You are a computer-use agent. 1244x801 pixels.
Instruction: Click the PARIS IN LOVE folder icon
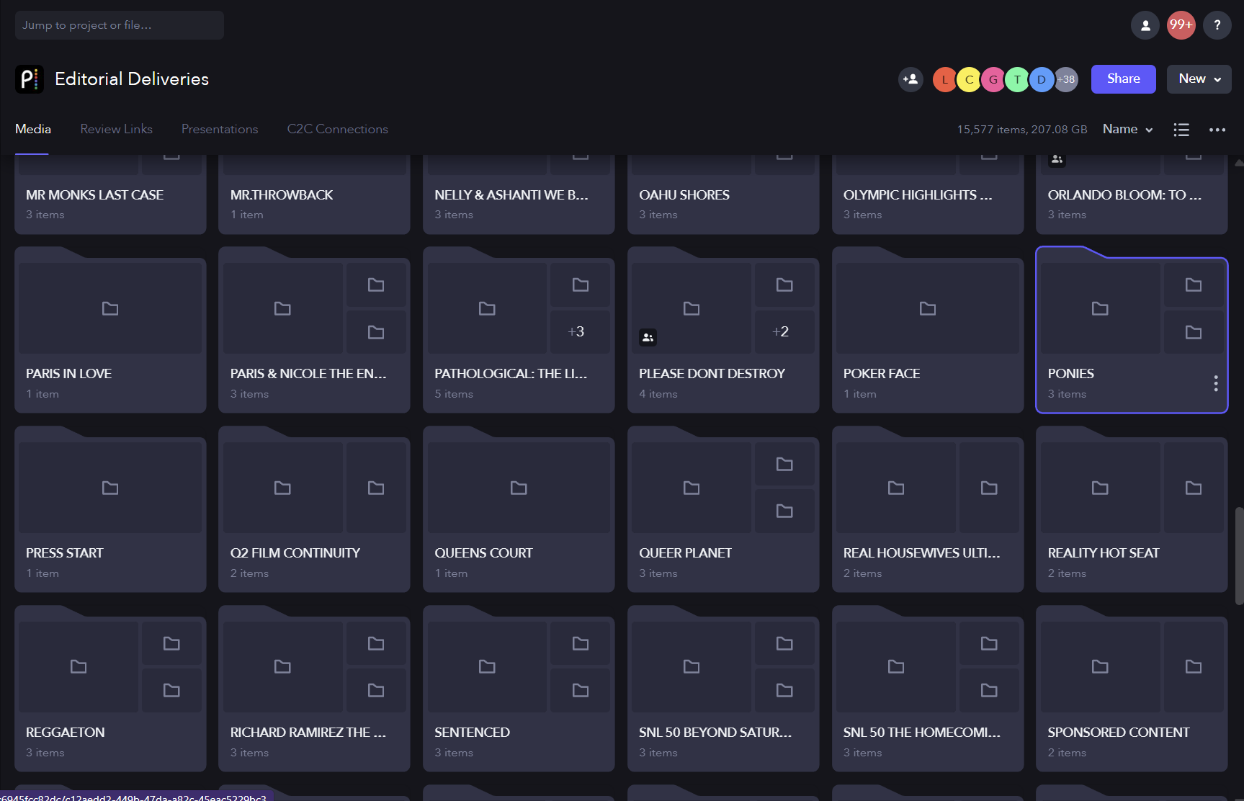(110, 309)
